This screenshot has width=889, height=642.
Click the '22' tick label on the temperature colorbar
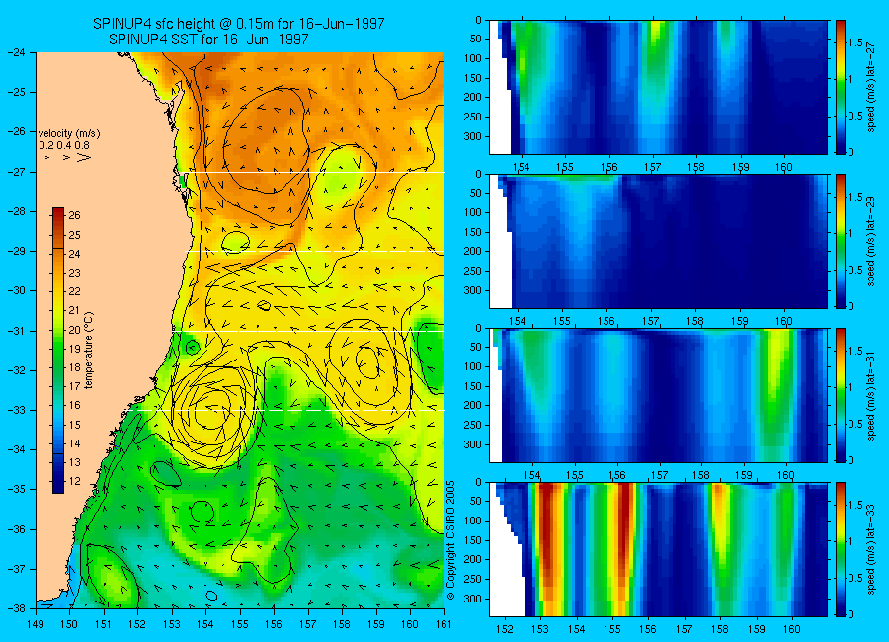coord(74,291)
